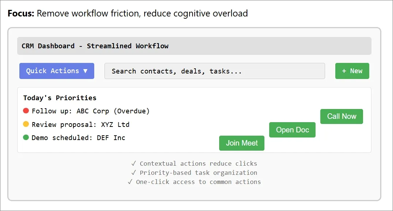Open the Quick Actions dropdown

[57, 71]
